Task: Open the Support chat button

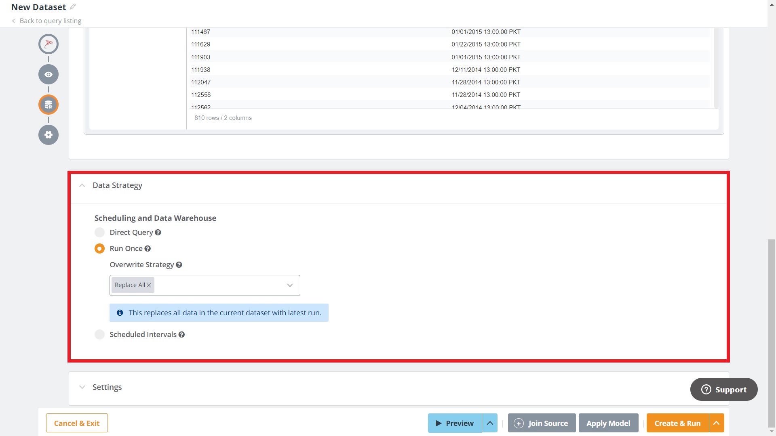Action: (724, 390)
